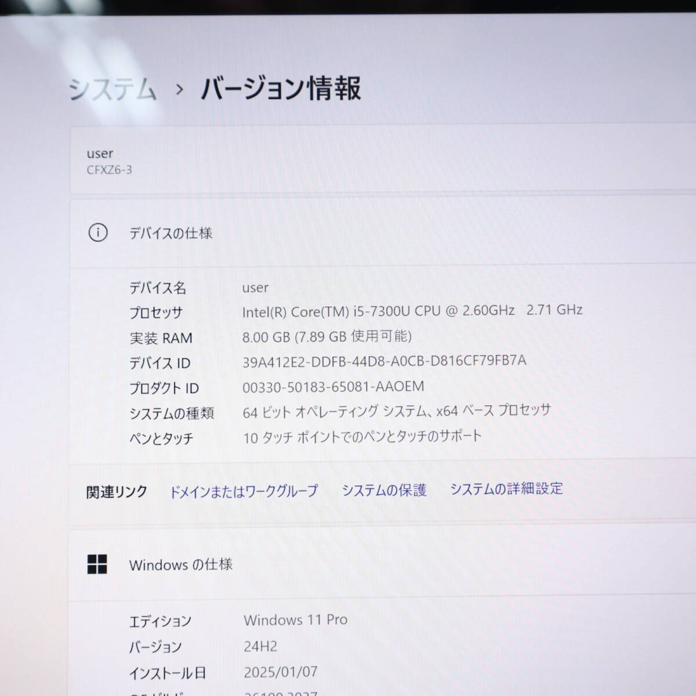Image resolution: width=696 pixels, height=696 pixels.
Task: Click the システムの種類 label
Action: [x=172, y=414]
